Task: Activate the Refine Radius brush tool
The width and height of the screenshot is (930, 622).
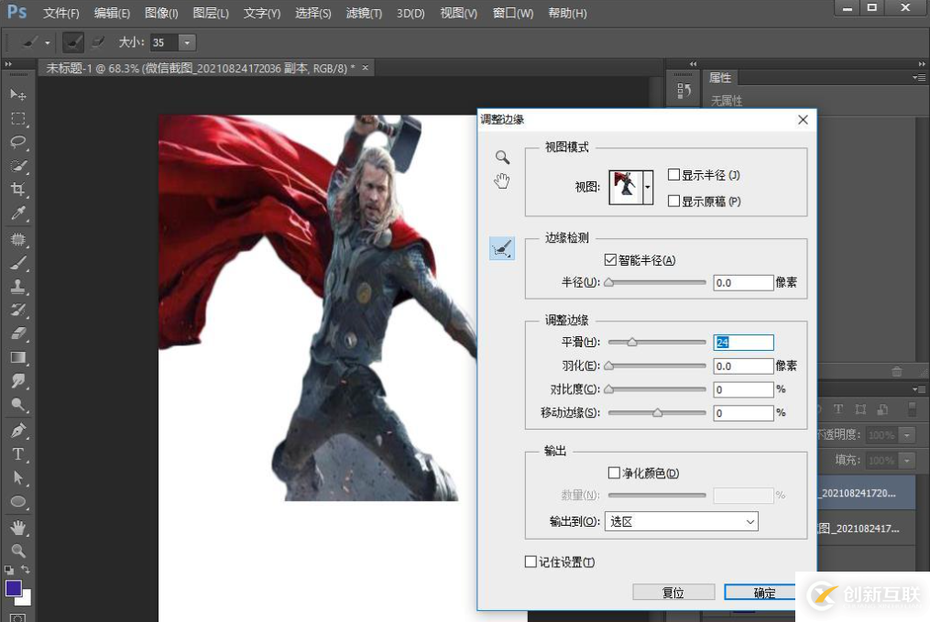Action: pos(501,247)
